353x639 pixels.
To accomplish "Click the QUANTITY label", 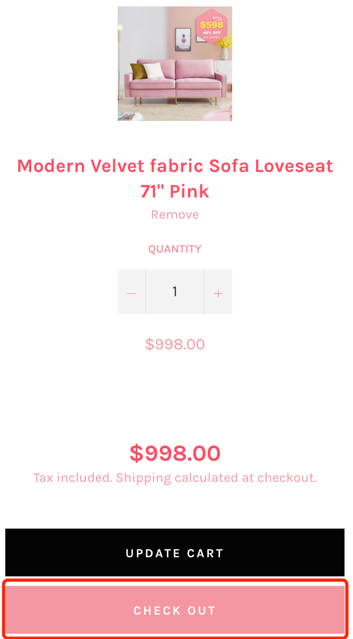I will pos(175,249).
